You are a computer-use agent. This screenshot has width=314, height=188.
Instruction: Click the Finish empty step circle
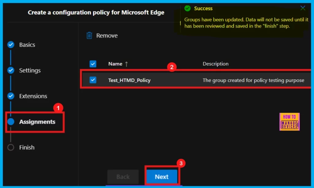[11, 147]
